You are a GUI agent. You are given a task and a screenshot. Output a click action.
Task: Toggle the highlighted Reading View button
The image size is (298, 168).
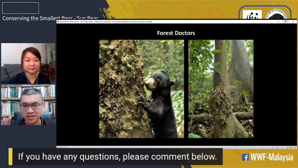293,147
